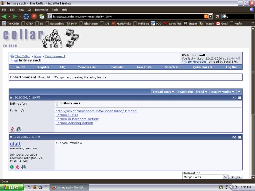Open the Go menu
Screen dimensions: 255x191
tap(29, 10)
